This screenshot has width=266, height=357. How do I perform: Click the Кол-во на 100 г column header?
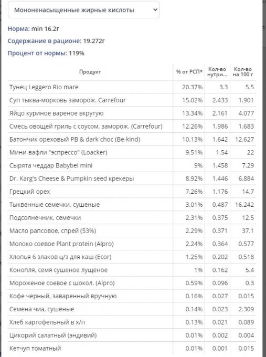pyautogui.click(x=243, y=72)
